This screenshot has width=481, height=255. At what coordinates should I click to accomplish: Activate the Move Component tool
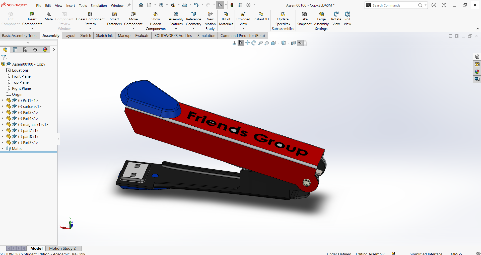[x=133, y=19]
